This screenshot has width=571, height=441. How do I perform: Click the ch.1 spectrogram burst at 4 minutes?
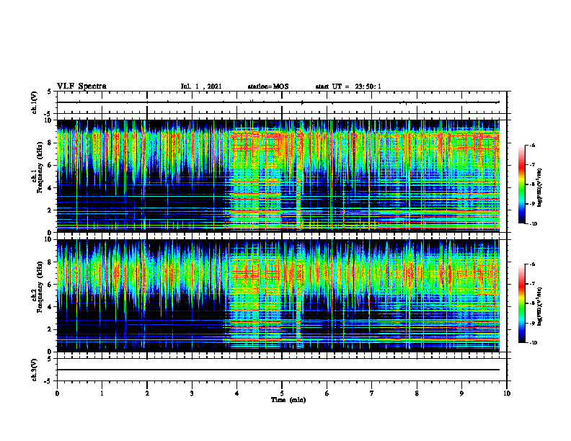coord(255,178)
